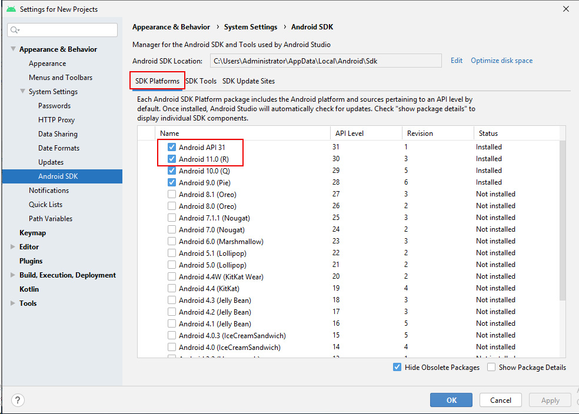Click the Apply button
This screenshot has width=579, height=414.
[x=550, y=400]
